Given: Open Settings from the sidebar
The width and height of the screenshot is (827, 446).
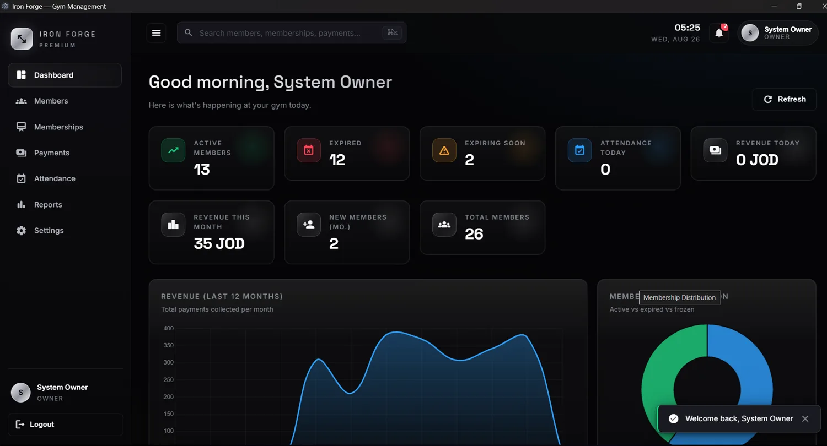Looking at the screenshot, I should (65, 231).
